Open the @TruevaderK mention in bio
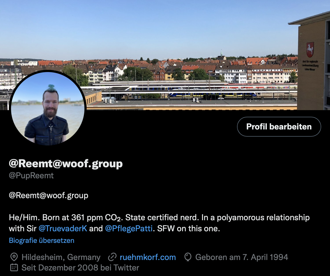Image resolution: width=330 pixels, height=276 pixels. click(63, 229)
